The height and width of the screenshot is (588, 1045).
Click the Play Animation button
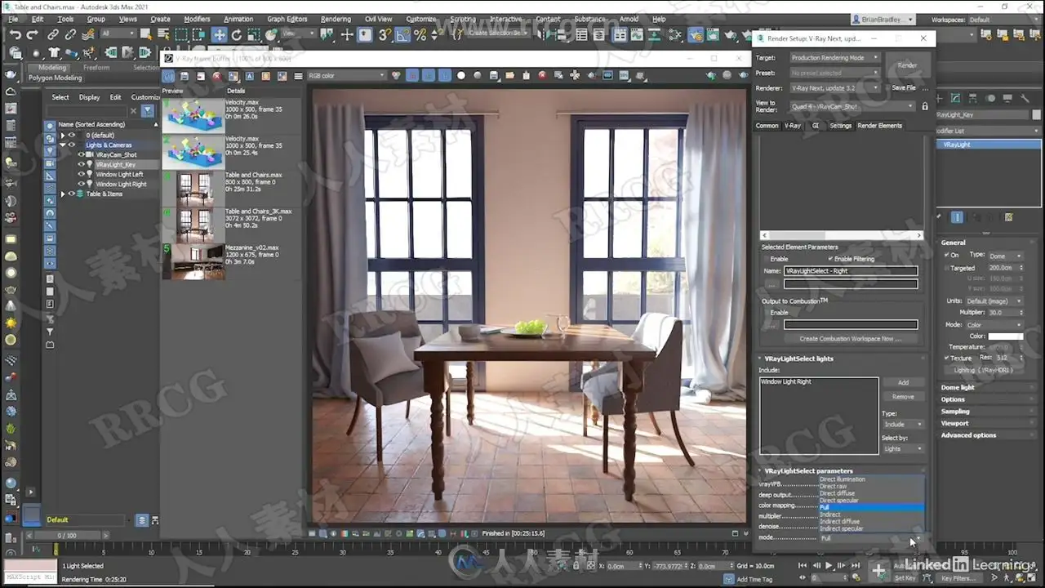coord(829,566)
